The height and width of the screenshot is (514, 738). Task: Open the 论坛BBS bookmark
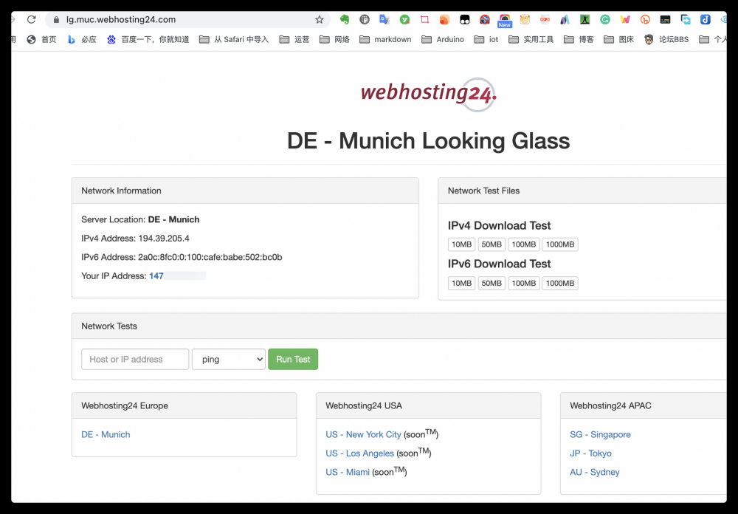(666, 39)
